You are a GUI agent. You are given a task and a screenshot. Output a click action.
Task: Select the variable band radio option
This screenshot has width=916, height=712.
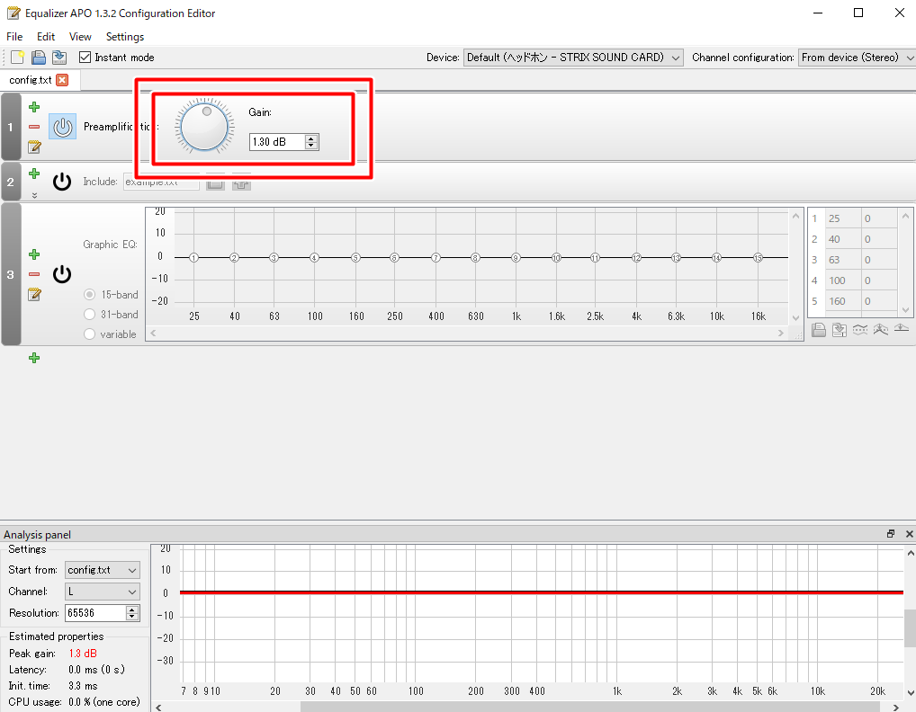click(x=89, y=334)
